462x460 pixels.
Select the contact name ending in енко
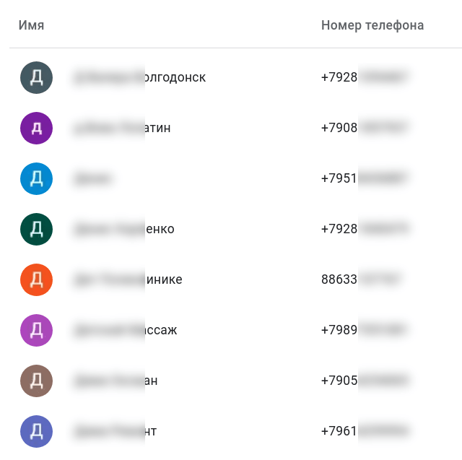pyautogui.click(x=123, y=229)
